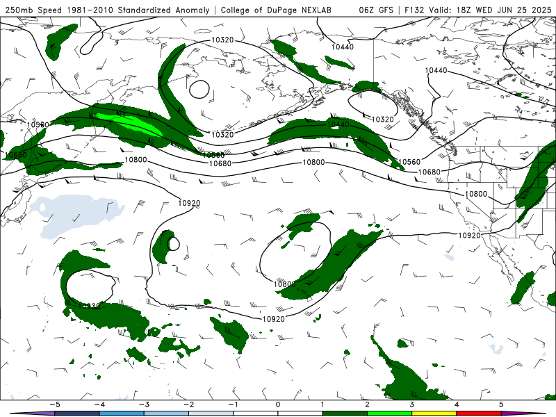This screenshot has width=556, height=417.
Task: Click the '1' color scale label
Action: pyautogui.click(x=322, y=404)
